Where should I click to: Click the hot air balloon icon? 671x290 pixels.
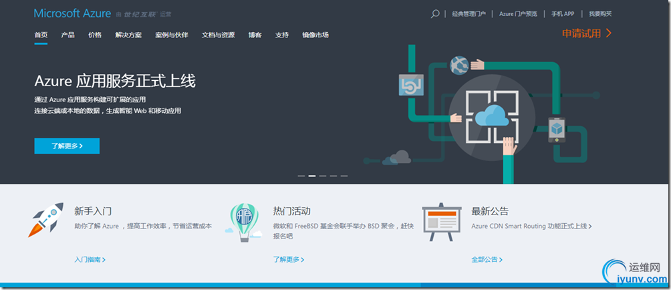tap(243, 223)
